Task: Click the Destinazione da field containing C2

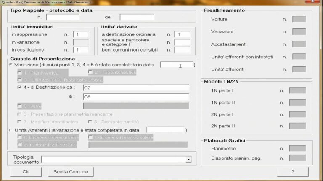Action: click(x=136, y=88)
